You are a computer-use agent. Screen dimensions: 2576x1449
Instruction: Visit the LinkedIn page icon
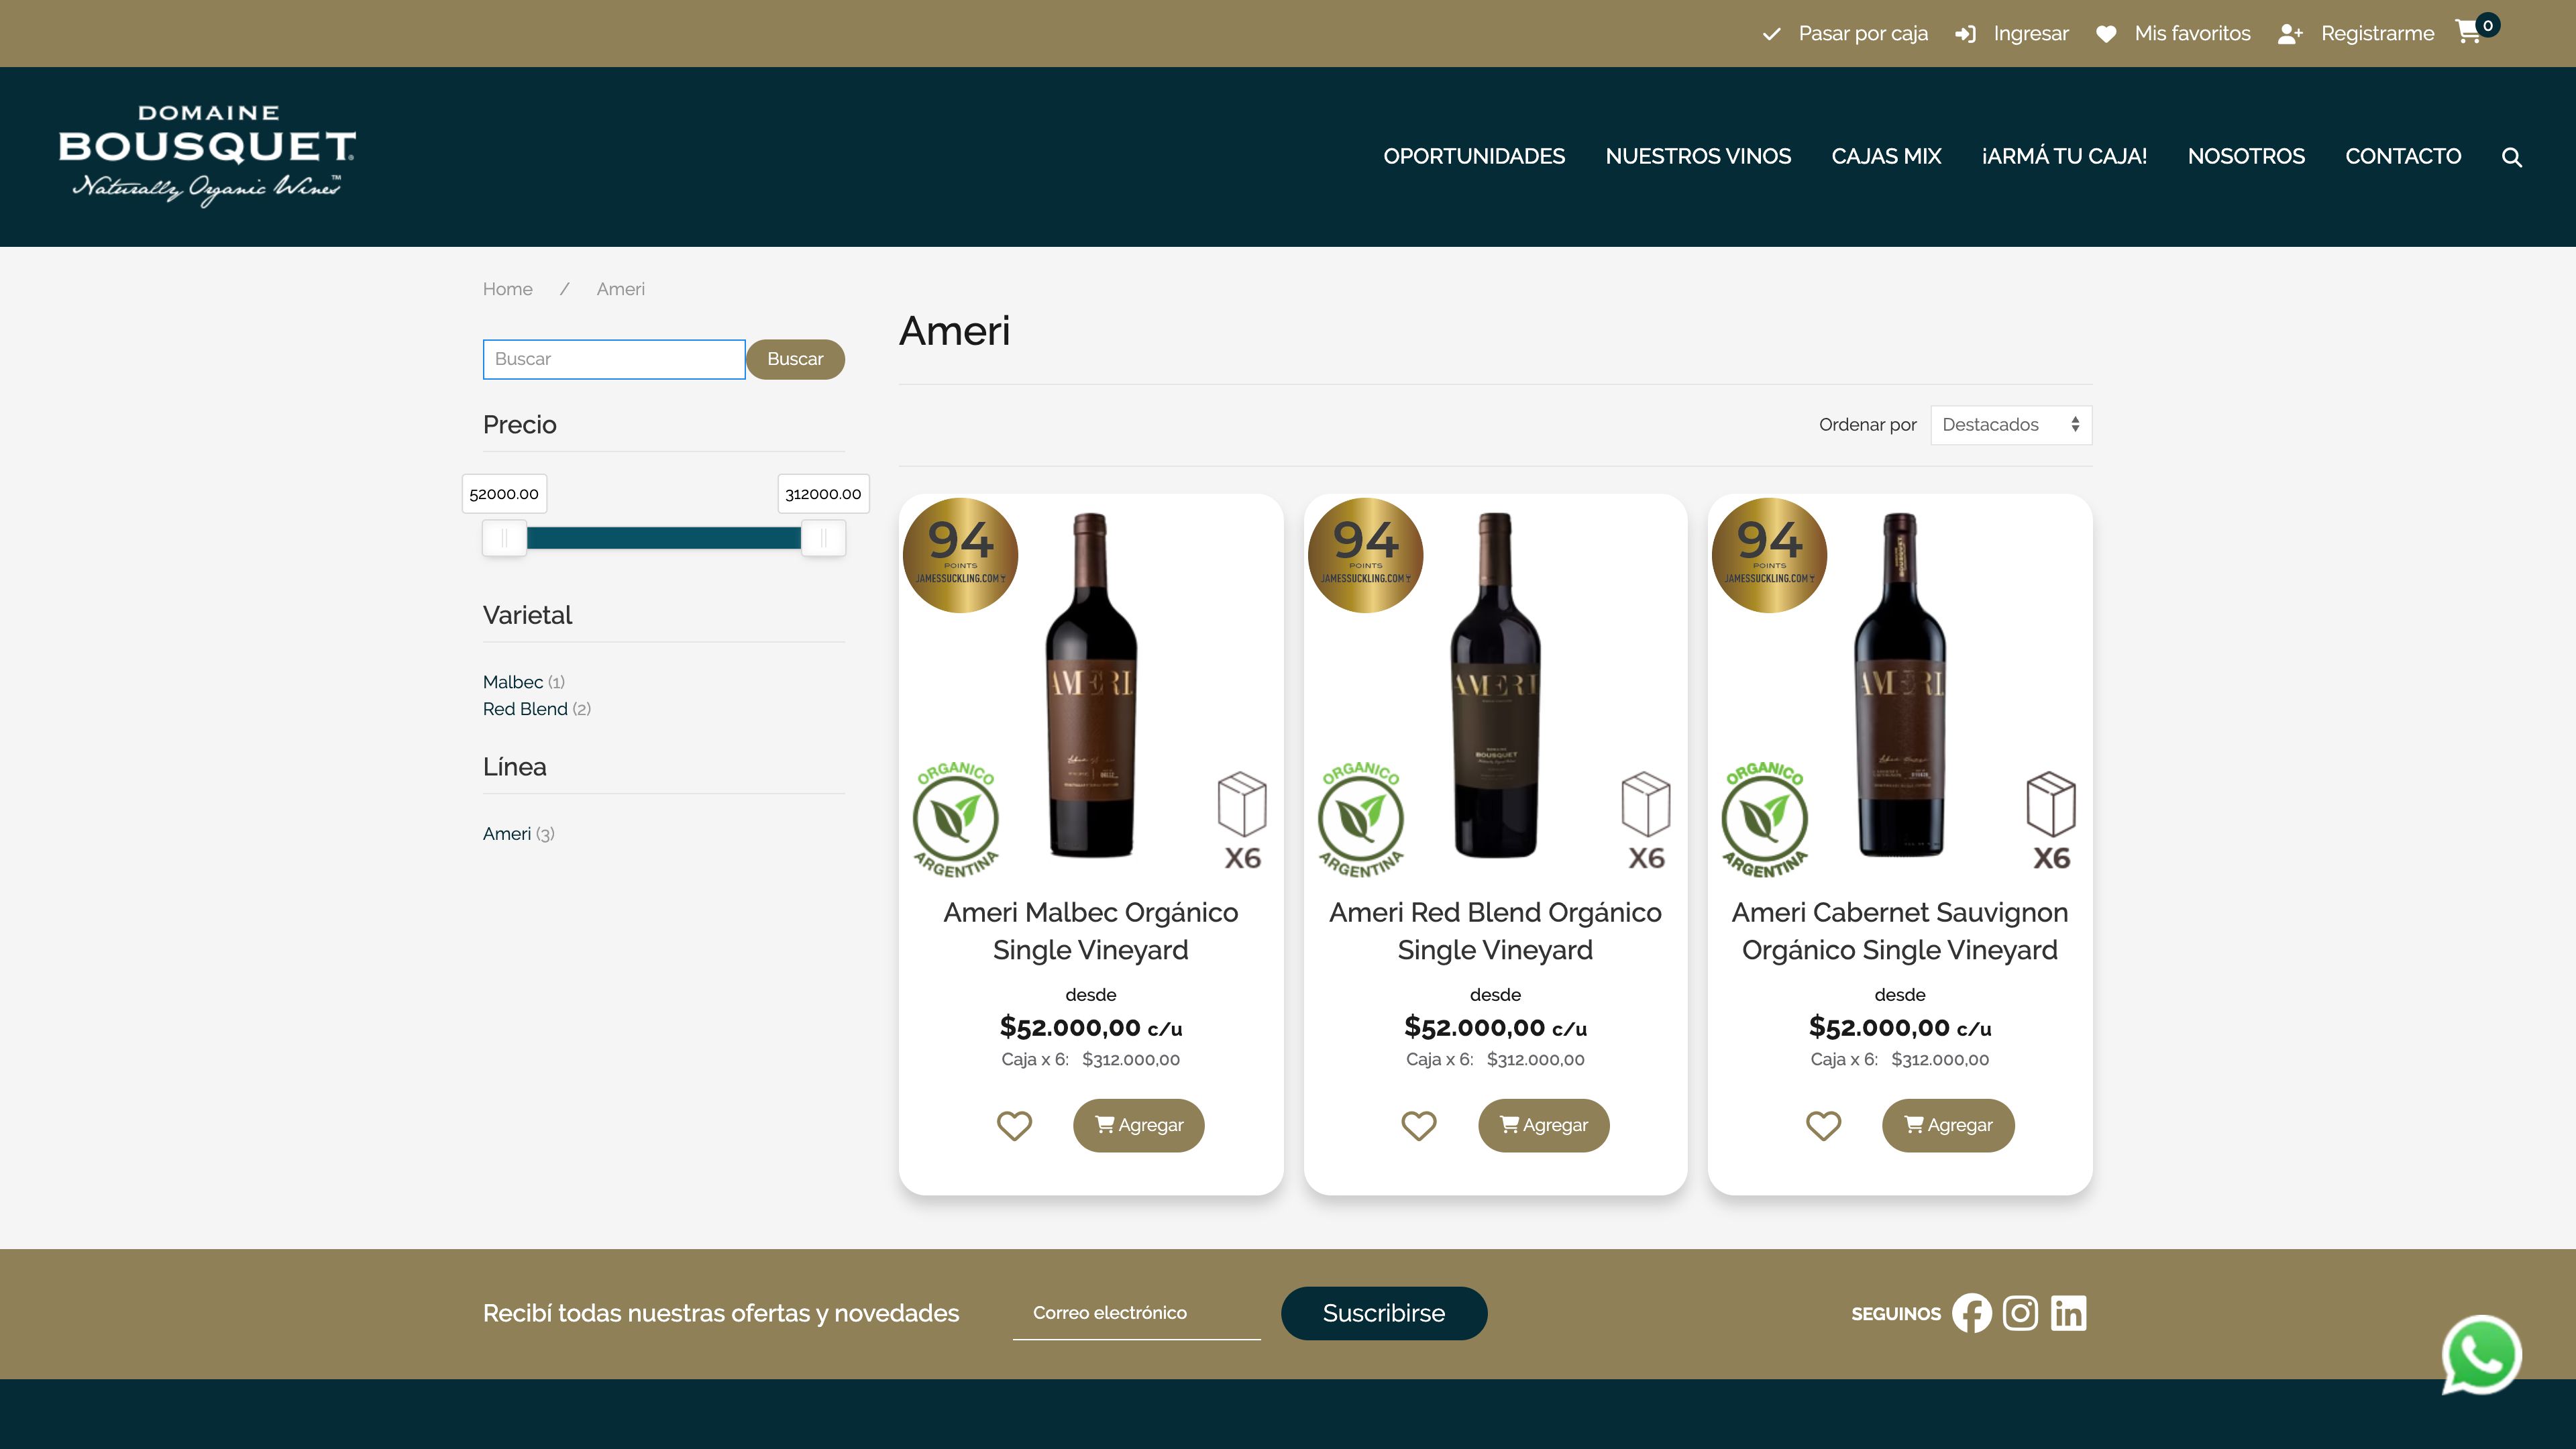tap(2068, 1313)
